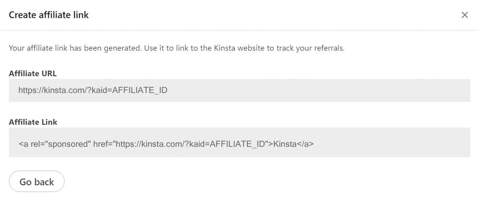Click inside the Affiliate Link code field

[239, 143]
